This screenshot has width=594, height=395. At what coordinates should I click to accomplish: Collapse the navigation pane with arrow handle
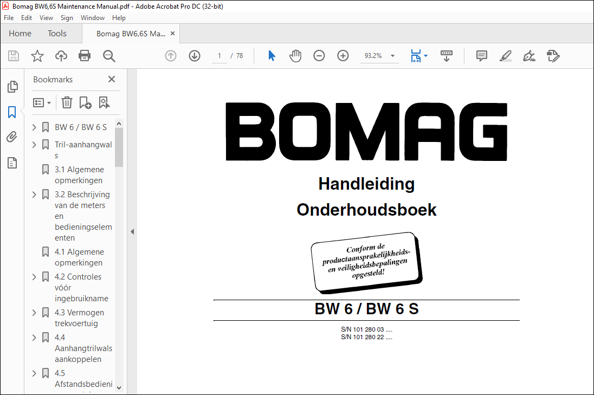132,231
